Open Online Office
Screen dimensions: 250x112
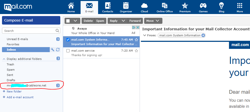tap(165, 8)
